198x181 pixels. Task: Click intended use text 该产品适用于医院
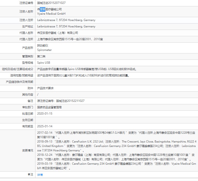click(83, 76)
